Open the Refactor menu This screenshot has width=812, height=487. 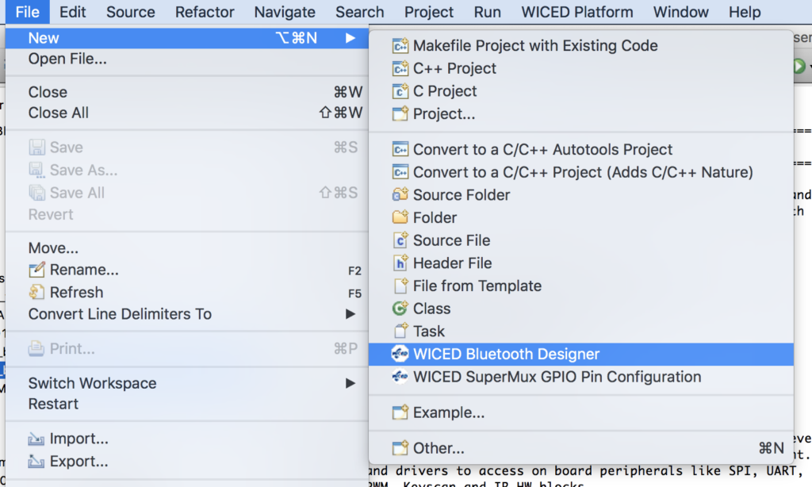coord(205,12)
